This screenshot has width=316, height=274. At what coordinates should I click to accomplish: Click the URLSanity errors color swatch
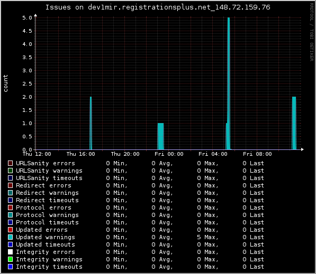click(x=10, y=163)
